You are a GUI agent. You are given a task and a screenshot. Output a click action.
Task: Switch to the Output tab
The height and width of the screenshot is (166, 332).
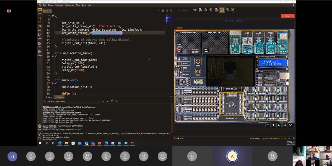point(60,97)
